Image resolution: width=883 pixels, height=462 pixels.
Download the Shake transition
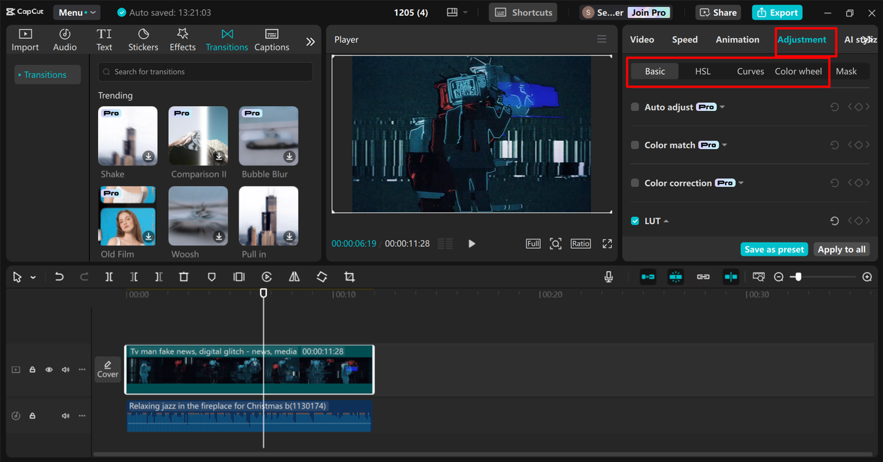coord(148,157)
